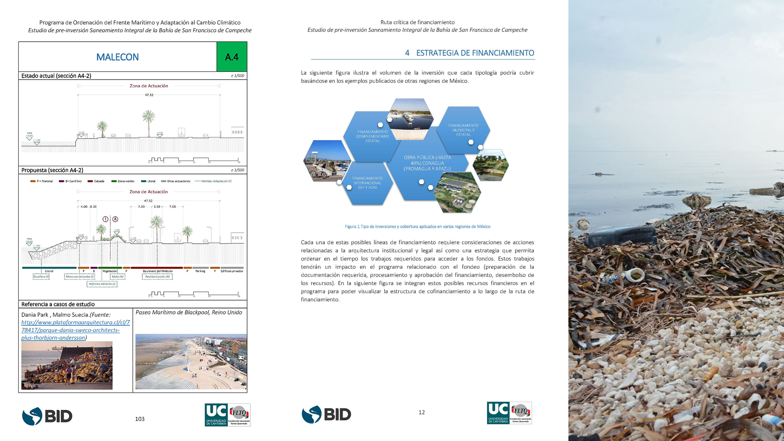
Task: Click the gray Otras actuaciones legend swatch
Action: click(x=163, y=181)
